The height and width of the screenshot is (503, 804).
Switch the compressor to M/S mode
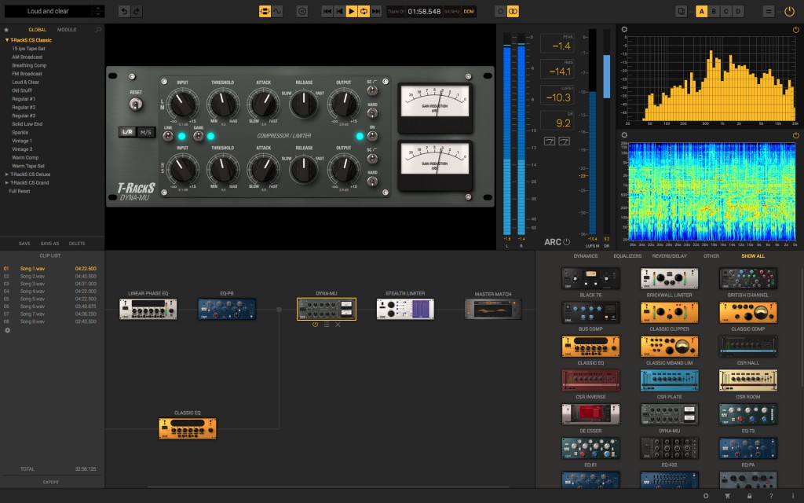click(146, 132)
